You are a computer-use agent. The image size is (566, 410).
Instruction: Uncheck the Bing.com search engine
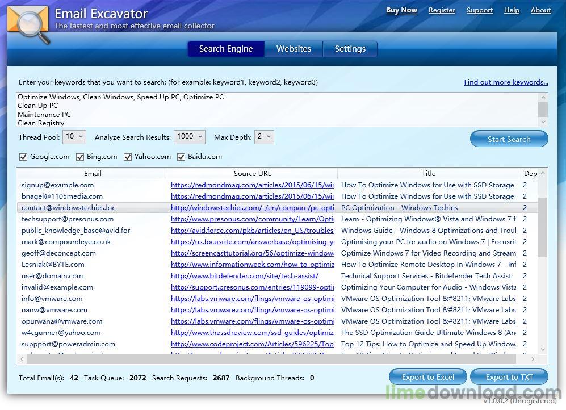tap(80, 157)
